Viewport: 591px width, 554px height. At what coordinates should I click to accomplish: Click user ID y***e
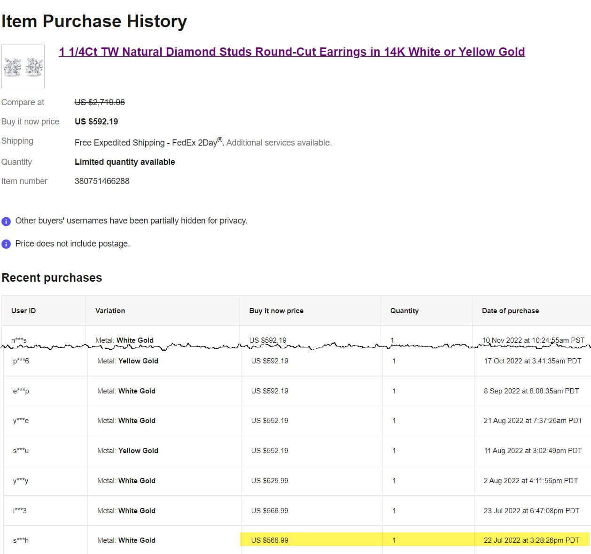21,421
